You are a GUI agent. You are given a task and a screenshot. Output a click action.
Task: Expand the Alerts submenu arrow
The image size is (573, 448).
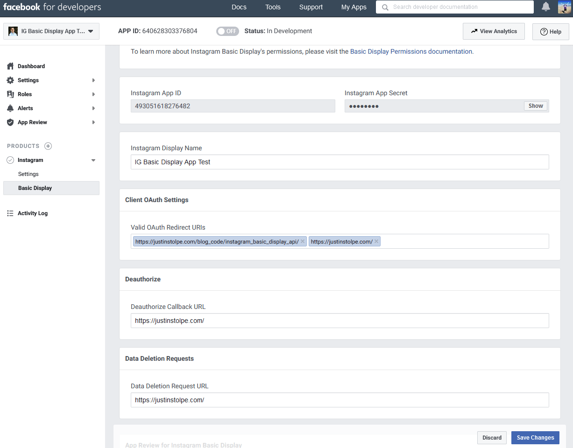click(x=93, y=108)
